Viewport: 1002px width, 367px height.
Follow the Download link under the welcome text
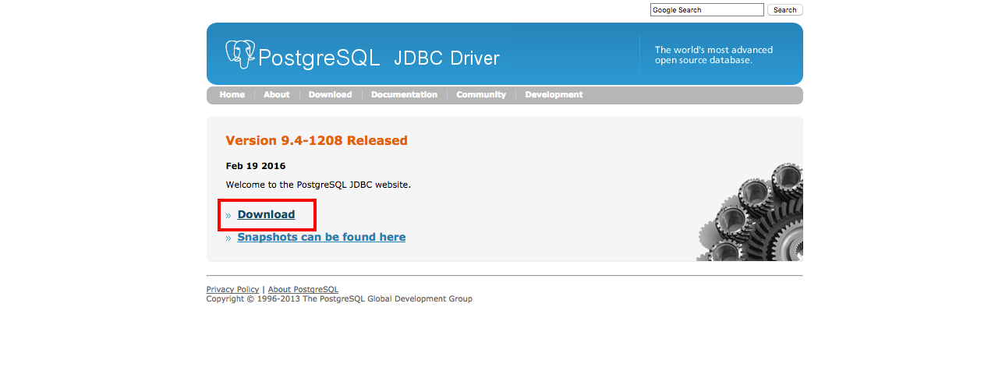[x=266, y=214]
